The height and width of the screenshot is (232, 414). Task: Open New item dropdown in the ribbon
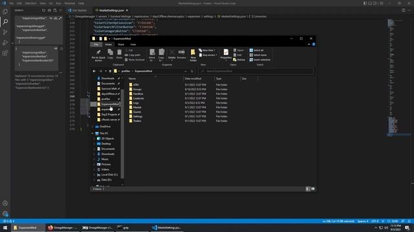click(207, 50)
